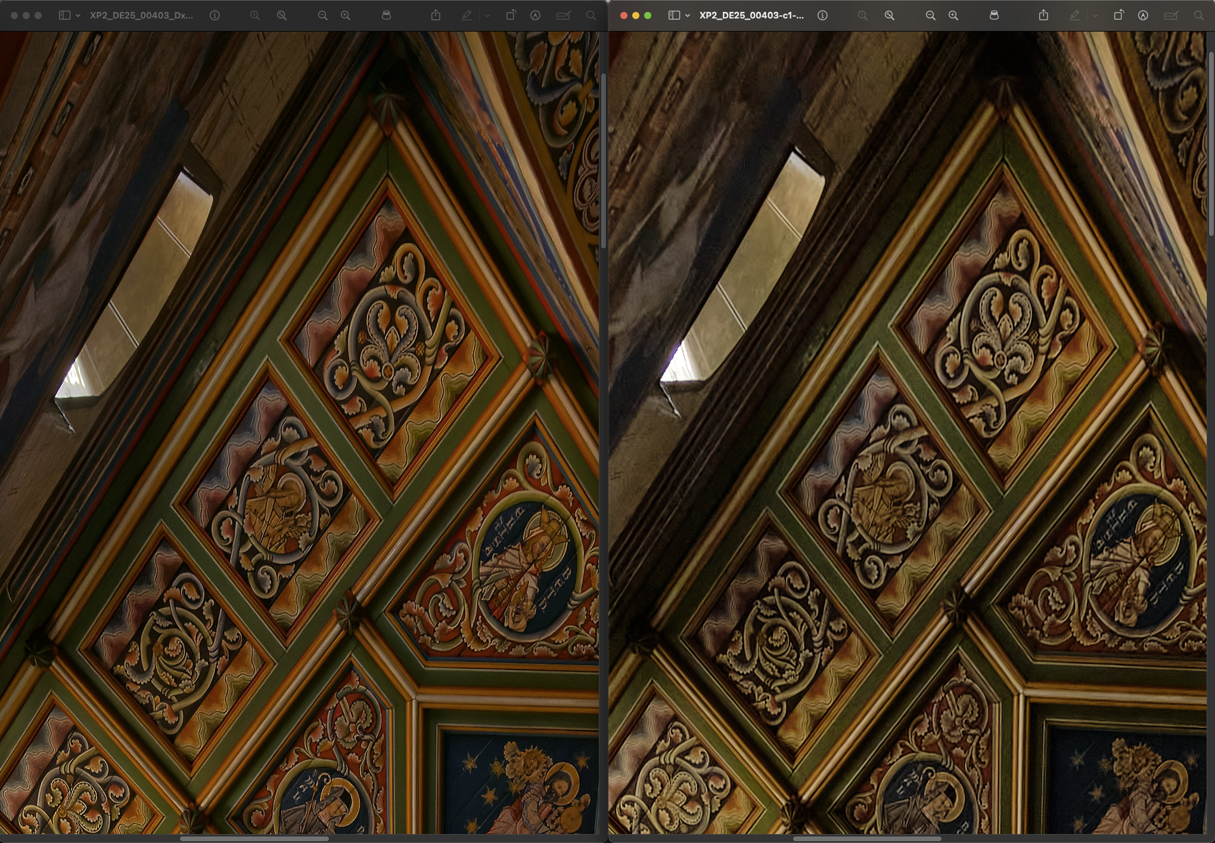The width and height of the screenshot is (1215, 843).
Task: Rotate image in right c1 window
Action: coord(1118,15)
